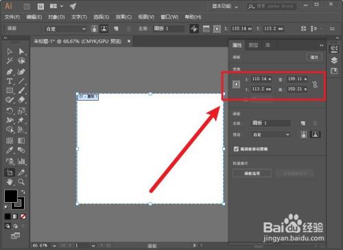
Task: Enable Draw Behind mode
Action: pyautogui.click(x=15, y=226)
